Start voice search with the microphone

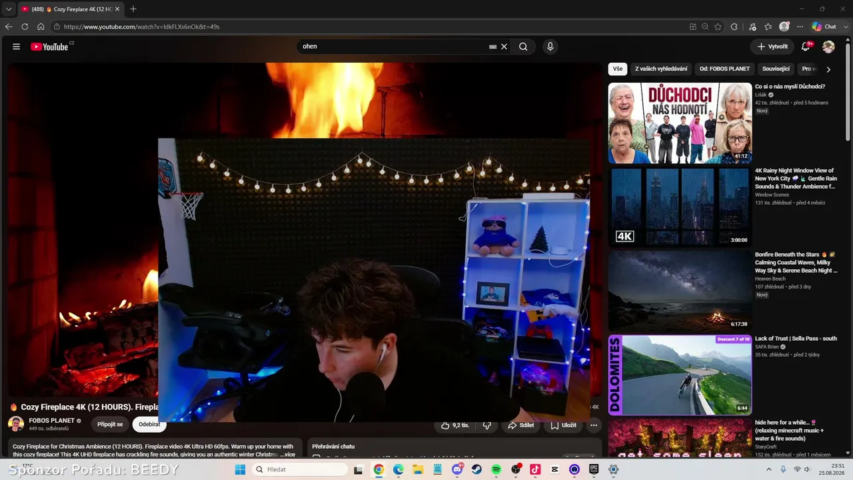click(550, 47)
